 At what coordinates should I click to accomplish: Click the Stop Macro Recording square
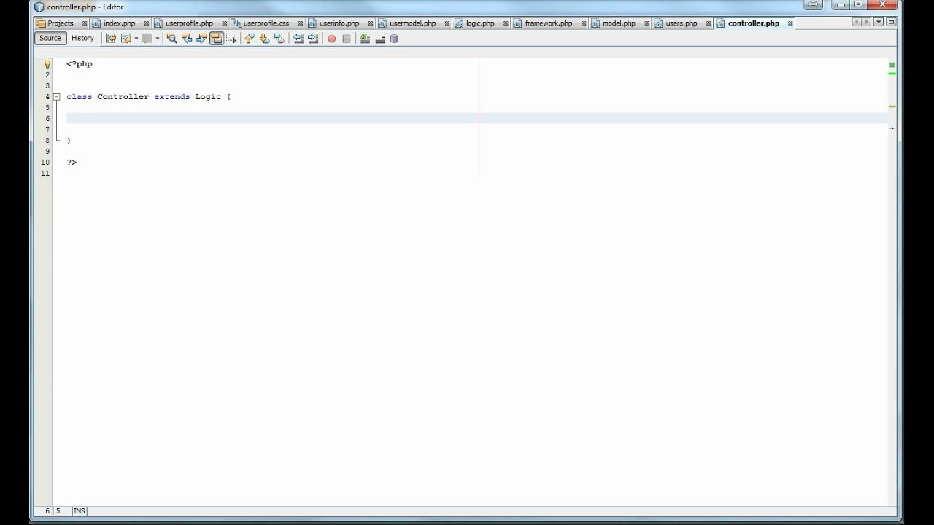(x=347, y=39)
